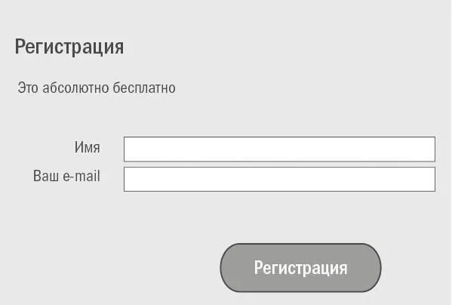Activate the field next to Ваш e-mail
The image size is (452, 305).
click(279, 179)
